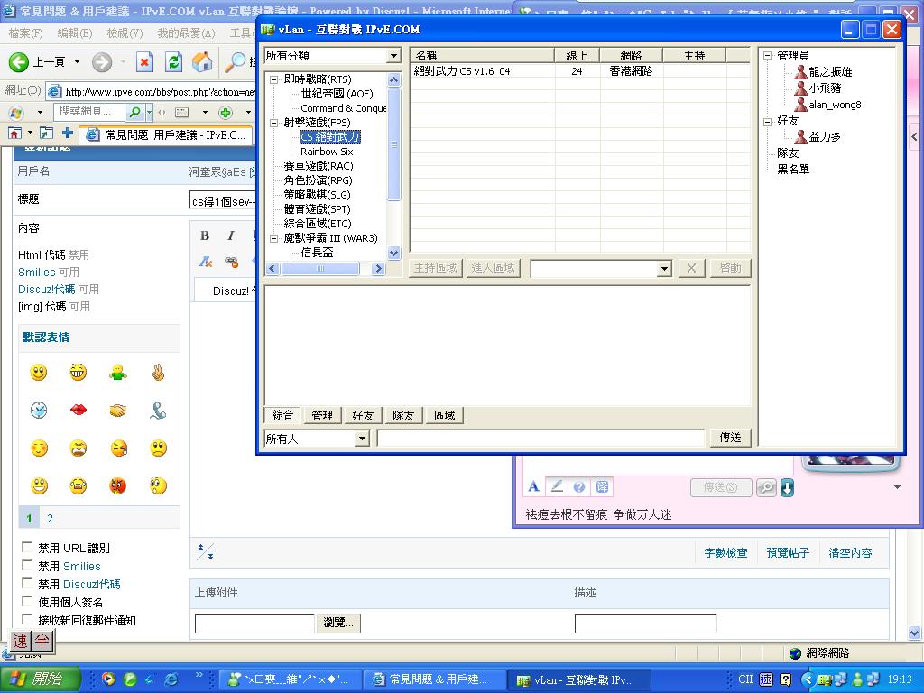
Task: Open 所有人 recipient dropdown
Action: pyautogui.click(x=363, y=439)
